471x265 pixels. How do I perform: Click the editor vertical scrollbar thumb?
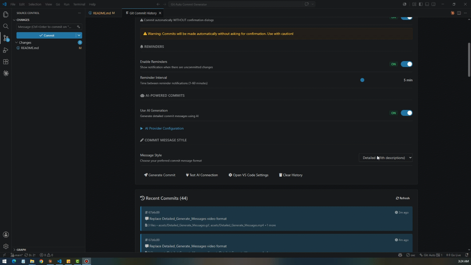469,60
